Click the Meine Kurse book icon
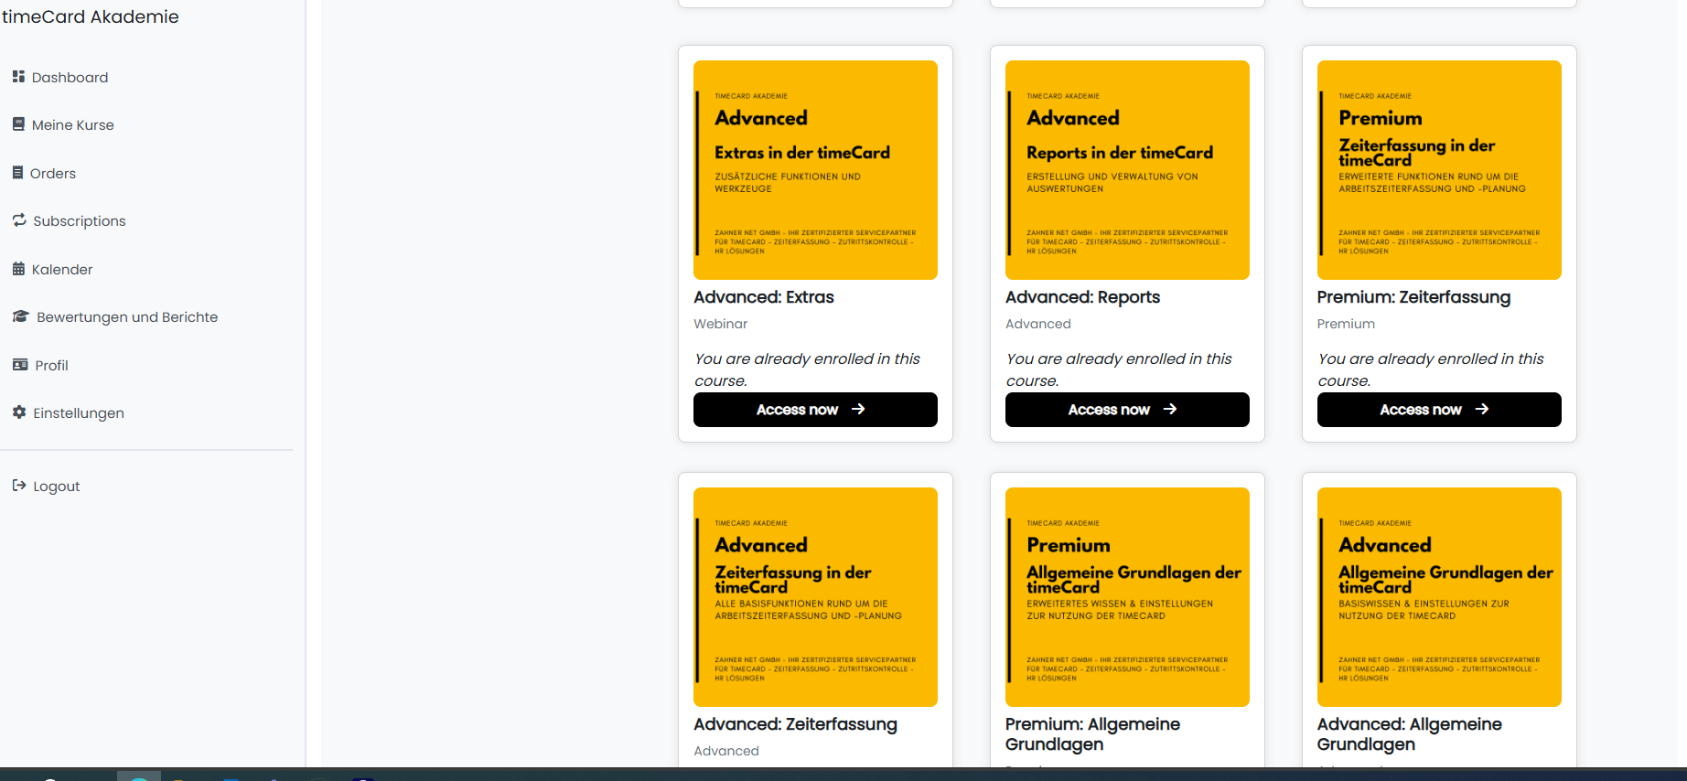 click(x=18, y=124)
